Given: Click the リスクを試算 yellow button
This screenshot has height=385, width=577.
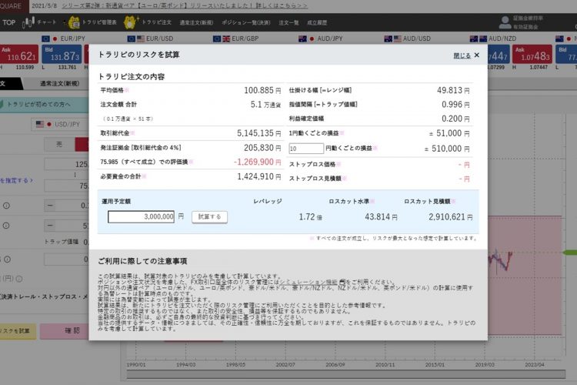Looking at the screenshot, I should pyautogui.click(x=18, y=331).
